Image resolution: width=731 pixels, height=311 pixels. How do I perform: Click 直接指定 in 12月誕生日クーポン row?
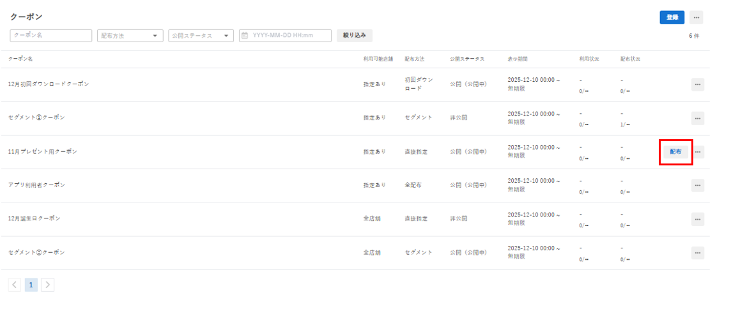coord(416,218)
